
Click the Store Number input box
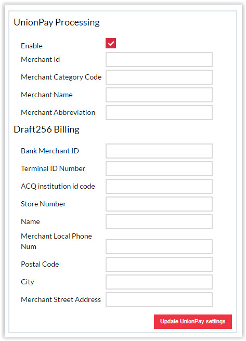click(159, 204)
